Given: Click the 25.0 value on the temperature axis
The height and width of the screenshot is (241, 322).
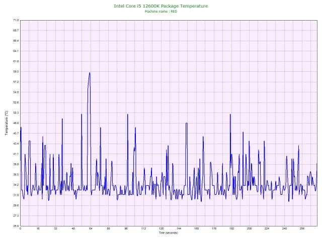Looking at the screenshot, I should [16, 226].
